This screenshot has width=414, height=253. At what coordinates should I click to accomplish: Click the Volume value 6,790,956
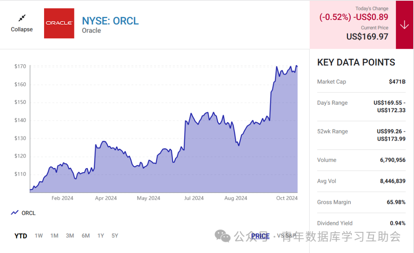point(393,160)
